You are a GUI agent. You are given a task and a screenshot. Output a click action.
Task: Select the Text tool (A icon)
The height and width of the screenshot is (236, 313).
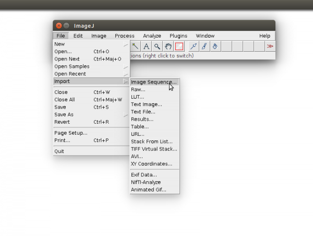(146, 46)
